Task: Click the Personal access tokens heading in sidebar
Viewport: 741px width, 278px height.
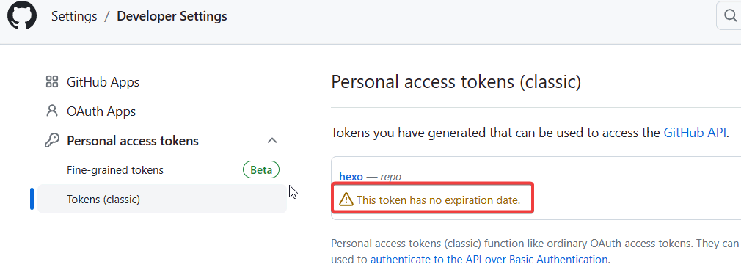Action: [133, 141]
